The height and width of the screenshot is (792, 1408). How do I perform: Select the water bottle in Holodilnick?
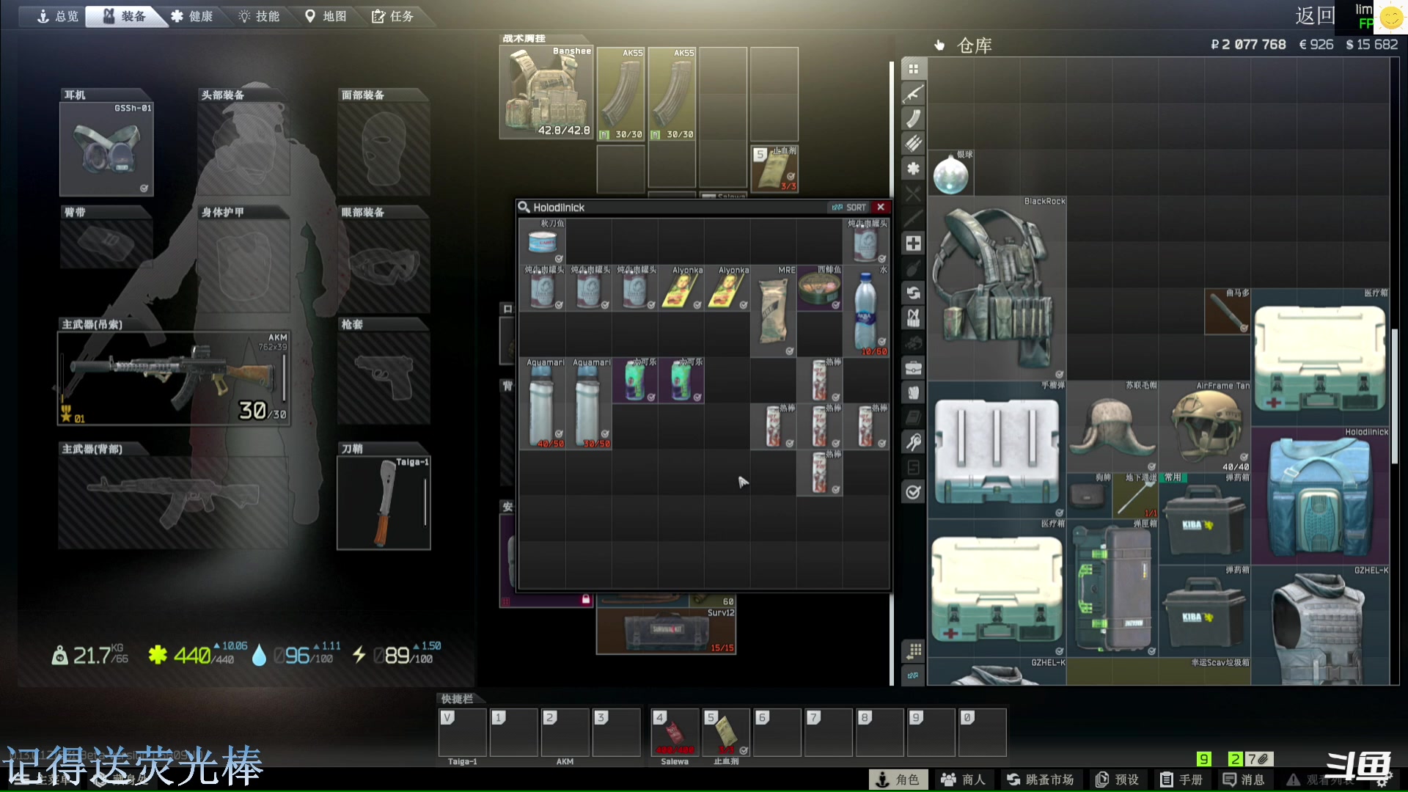click(x=865, y=312)
